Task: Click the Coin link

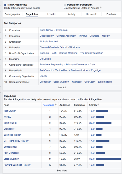Action: click(92, 65)
